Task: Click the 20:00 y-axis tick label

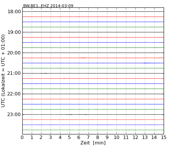Action: [x=14, y=53]
